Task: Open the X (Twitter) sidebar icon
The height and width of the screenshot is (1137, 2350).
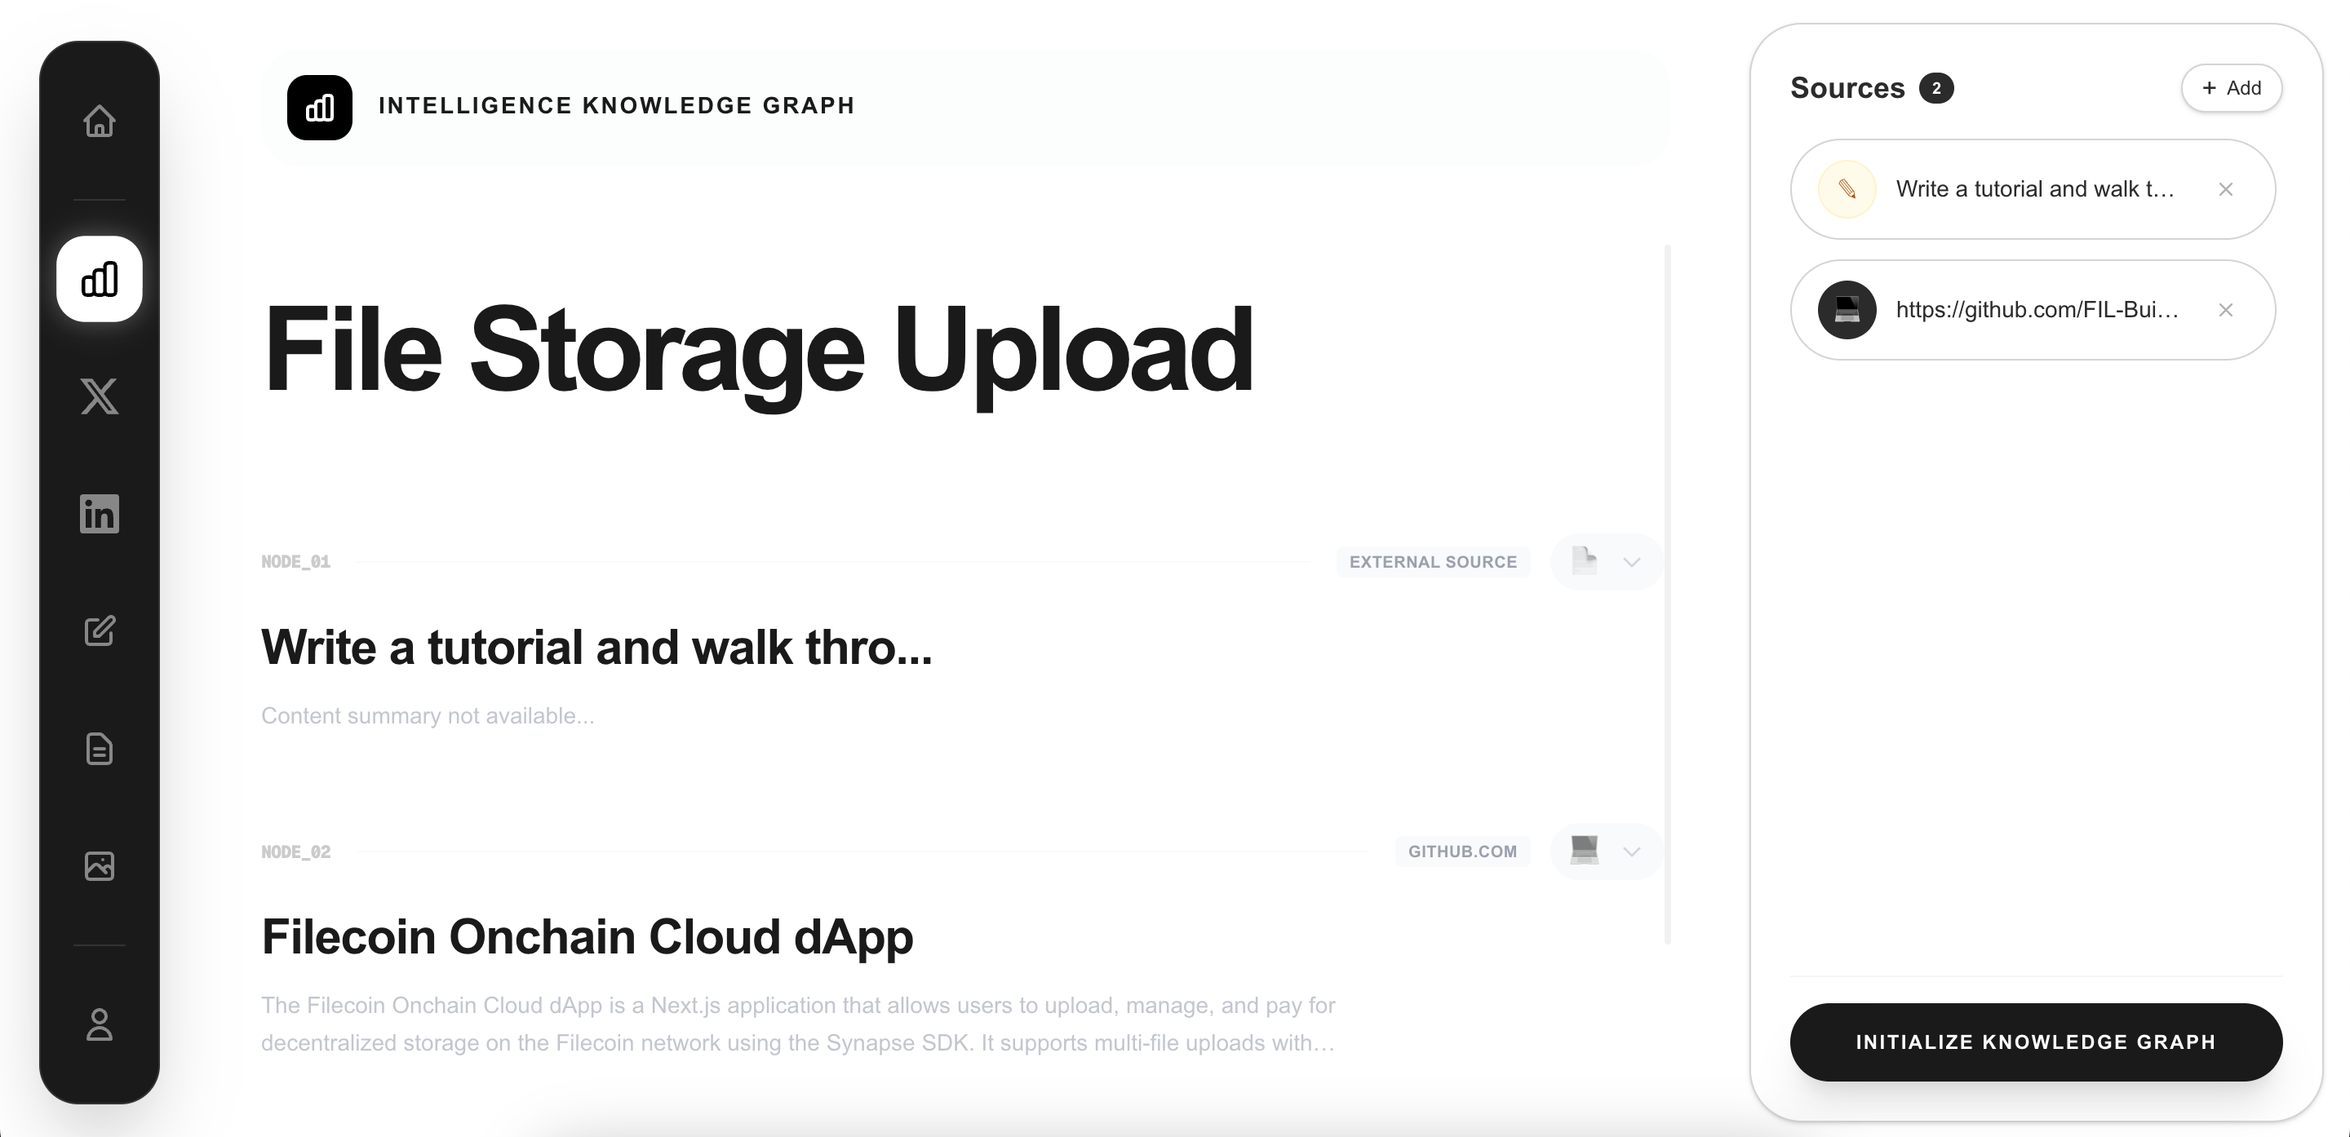Action: coord(100,396)
